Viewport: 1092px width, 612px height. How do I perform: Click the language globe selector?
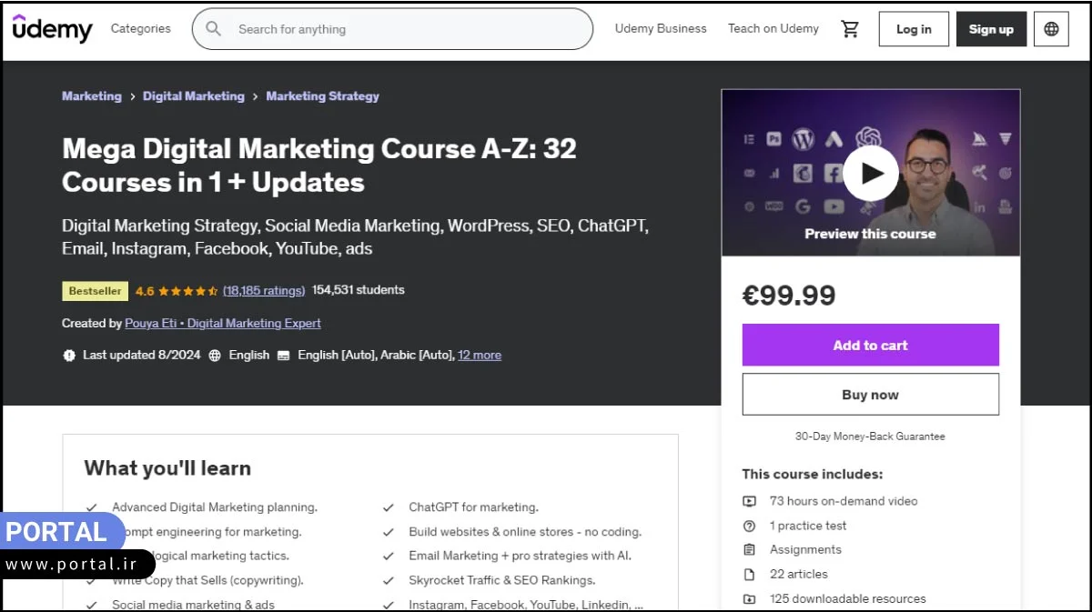point(1051,28)
